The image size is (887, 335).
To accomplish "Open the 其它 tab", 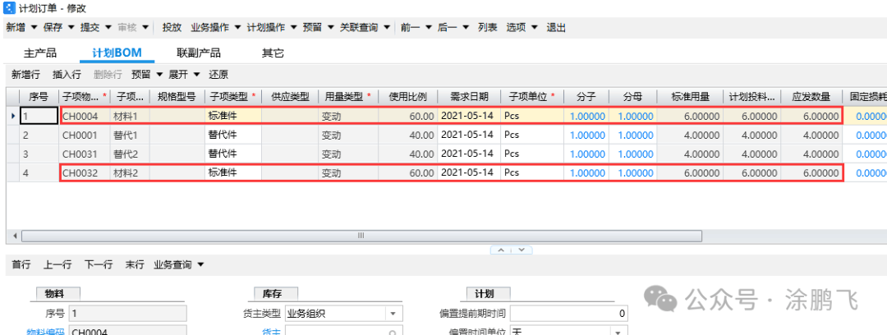I will pyautogui.click(x=273, y=53).
